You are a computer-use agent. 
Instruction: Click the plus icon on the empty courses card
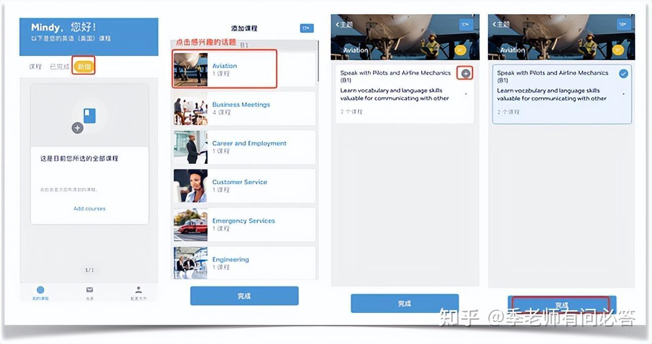tap(77, 128)
